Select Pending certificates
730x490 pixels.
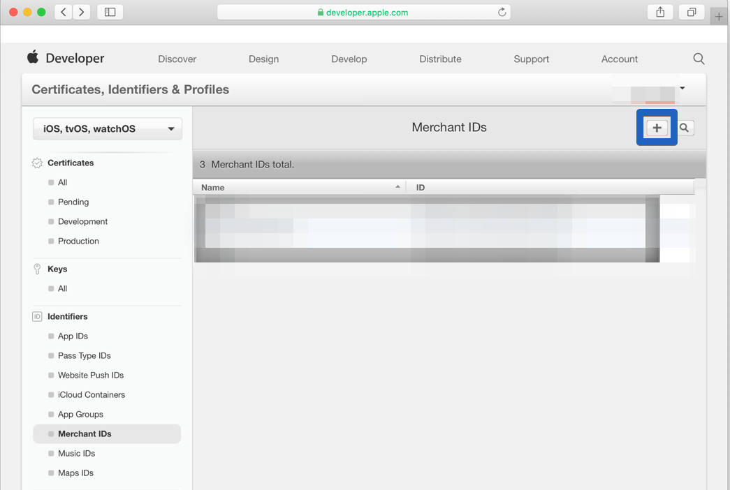tap(73, 202)
